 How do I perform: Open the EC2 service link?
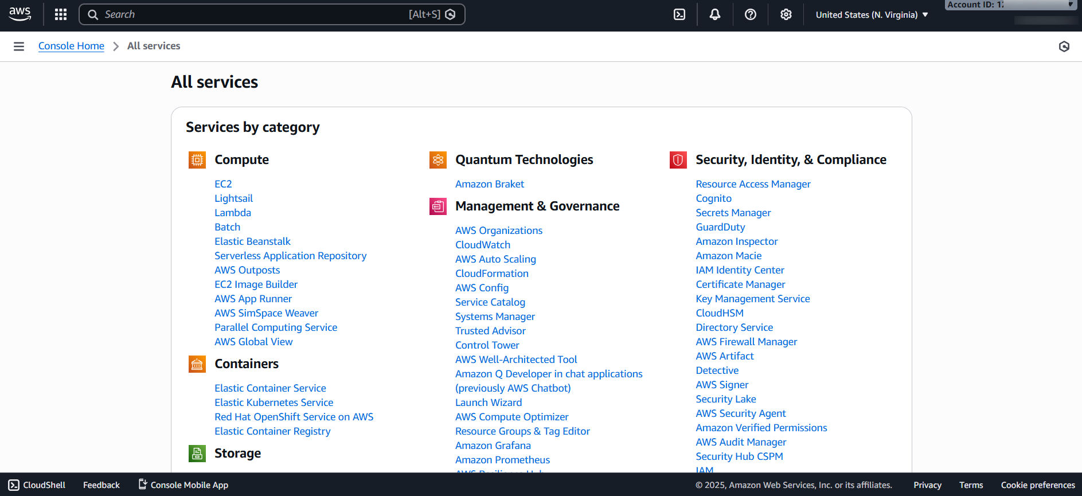click(x=223, y=184)
